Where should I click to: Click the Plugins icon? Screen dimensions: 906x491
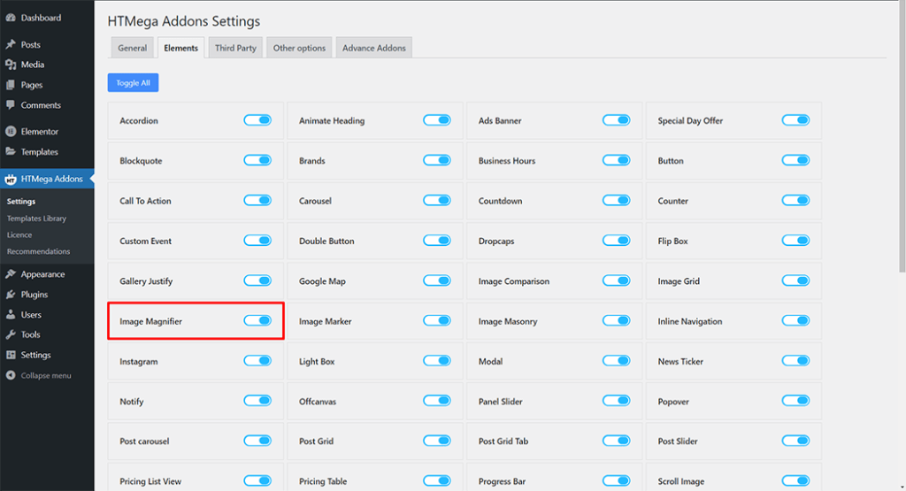coord(11,295)
